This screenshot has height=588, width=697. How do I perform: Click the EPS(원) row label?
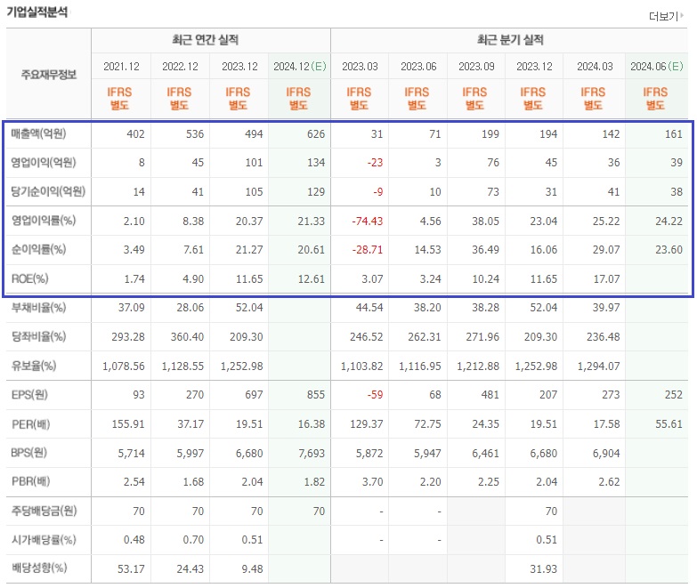tap(29, 394)
